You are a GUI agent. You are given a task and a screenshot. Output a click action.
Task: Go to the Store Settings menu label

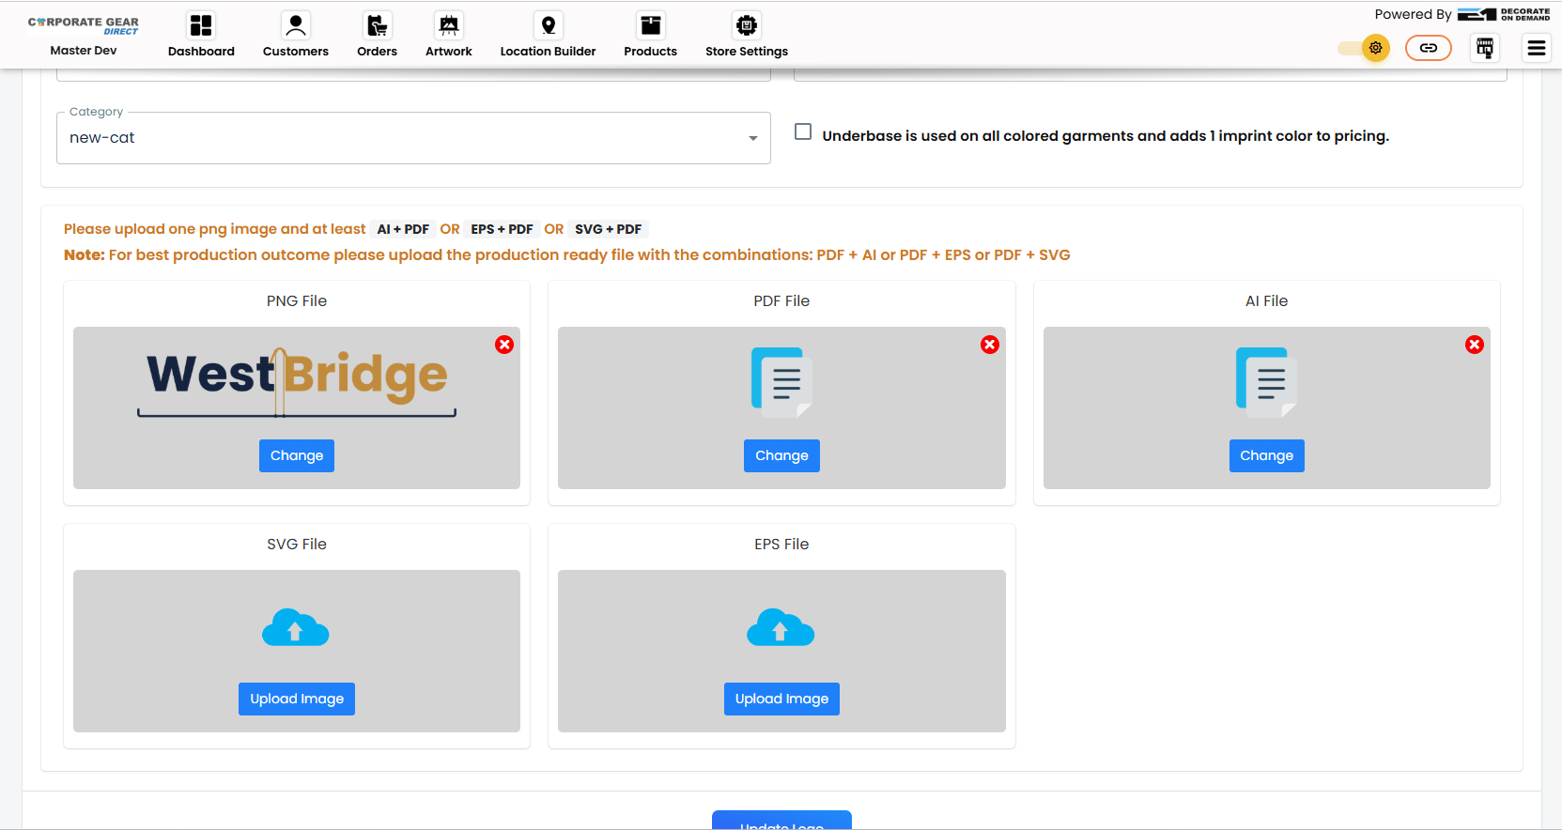click(x=747, y=52)
